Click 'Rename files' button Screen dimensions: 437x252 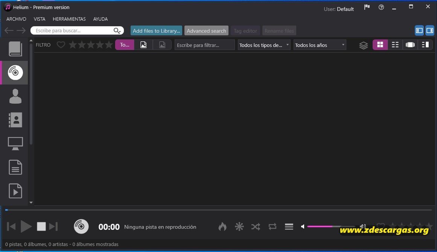click(x=279, y=30)
